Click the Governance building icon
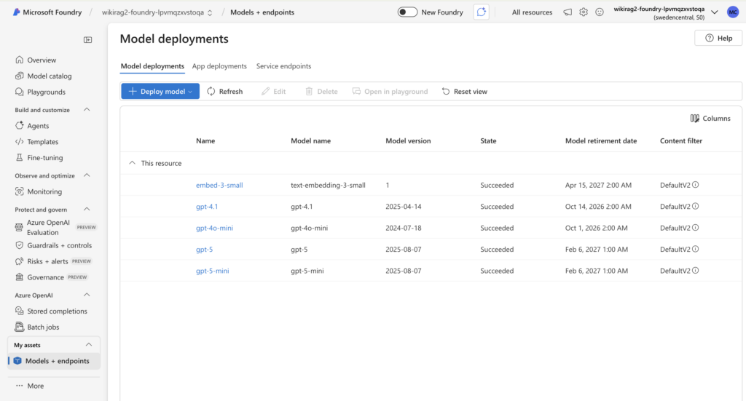The height and width of the screenshot is (401, 746). [19, 277]
